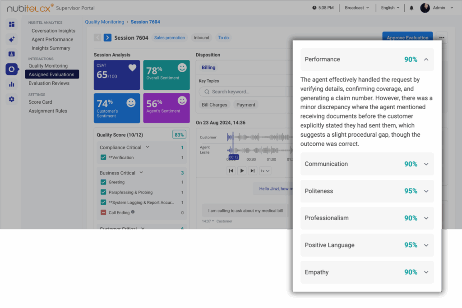Collapse the Business Critical group
This screenshot has width=462, height=308.
[x=141, y=173]
